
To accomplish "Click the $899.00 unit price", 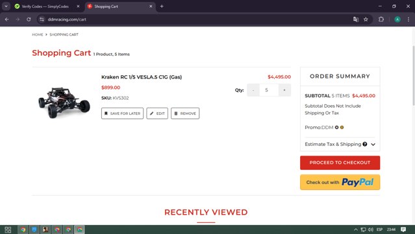I will [110, 88].
